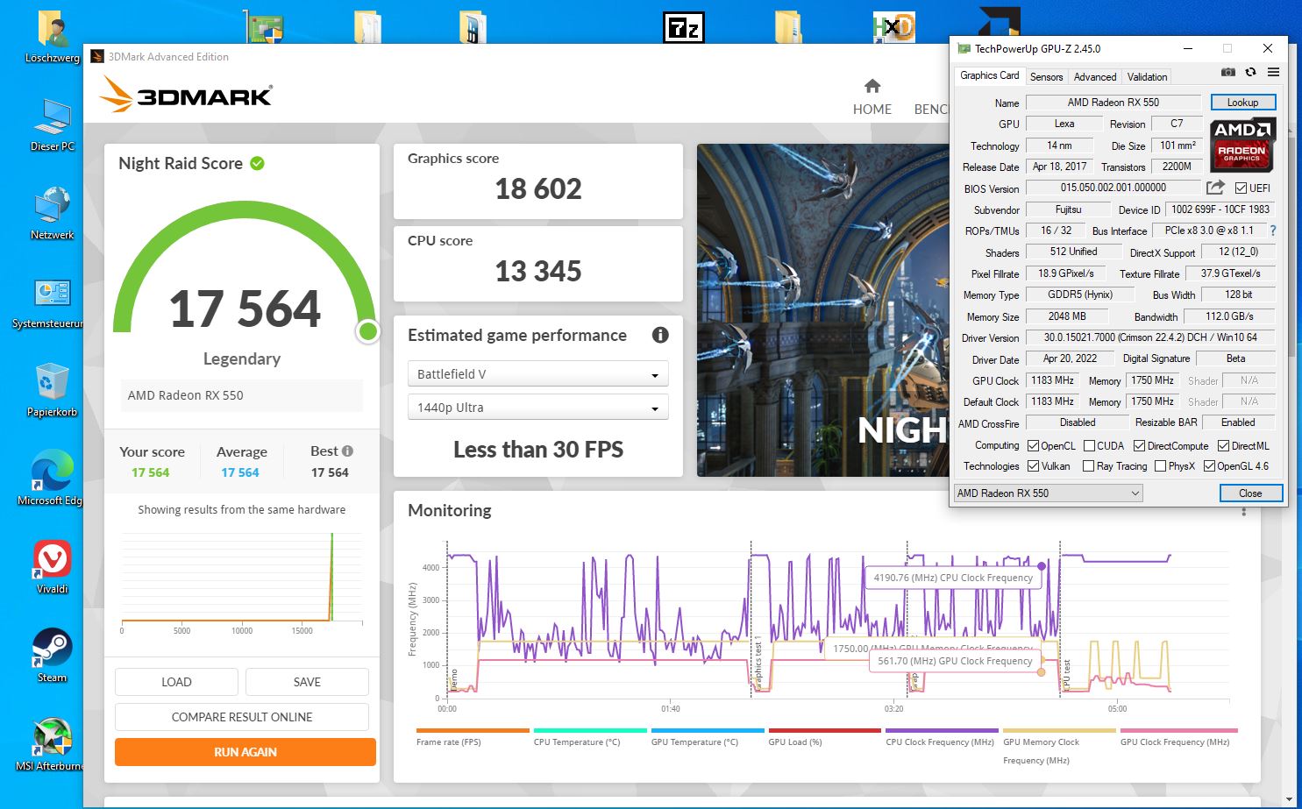Launch Microsoft Edge from desktop

pos(50,479)
